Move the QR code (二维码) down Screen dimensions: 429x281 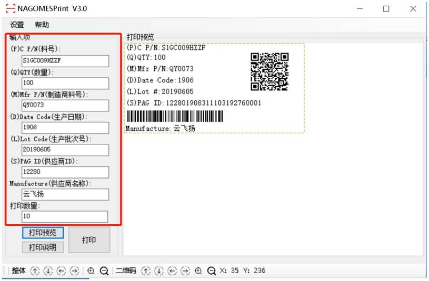[x=159, y=271]
